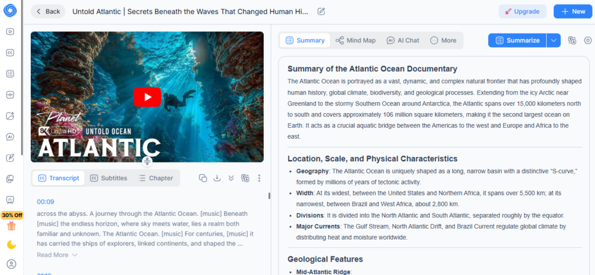Screen dimensions: 595x275
Task: Open the Summarize dropdown arrow
Action: click(x=554, y=41)
